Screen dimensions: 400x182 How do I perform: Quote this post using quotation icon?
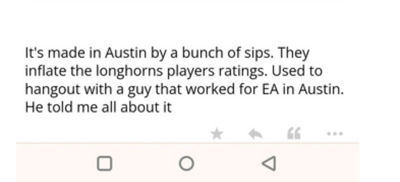coord(294,135)
